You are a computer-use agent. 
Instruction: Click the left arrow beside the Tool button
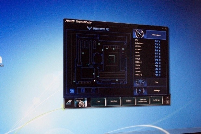89,103
